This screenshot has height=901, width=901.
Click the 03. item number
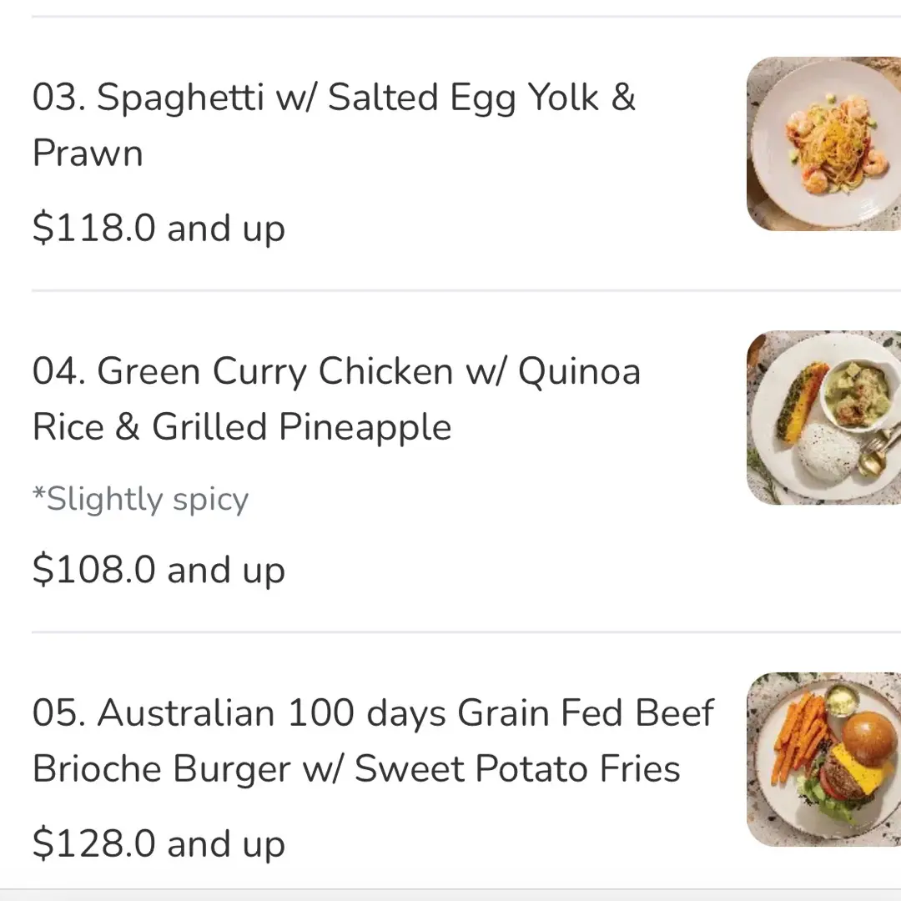click(x=58, y=98)
